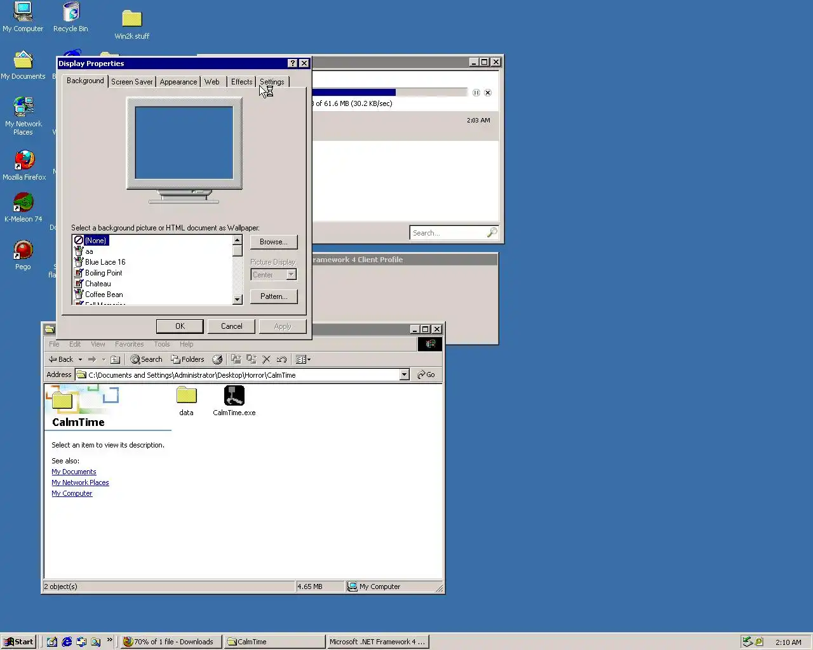The image size is (813, 650).
Task: Click the forward arrow toolbar button
Action: click(92, 359)
